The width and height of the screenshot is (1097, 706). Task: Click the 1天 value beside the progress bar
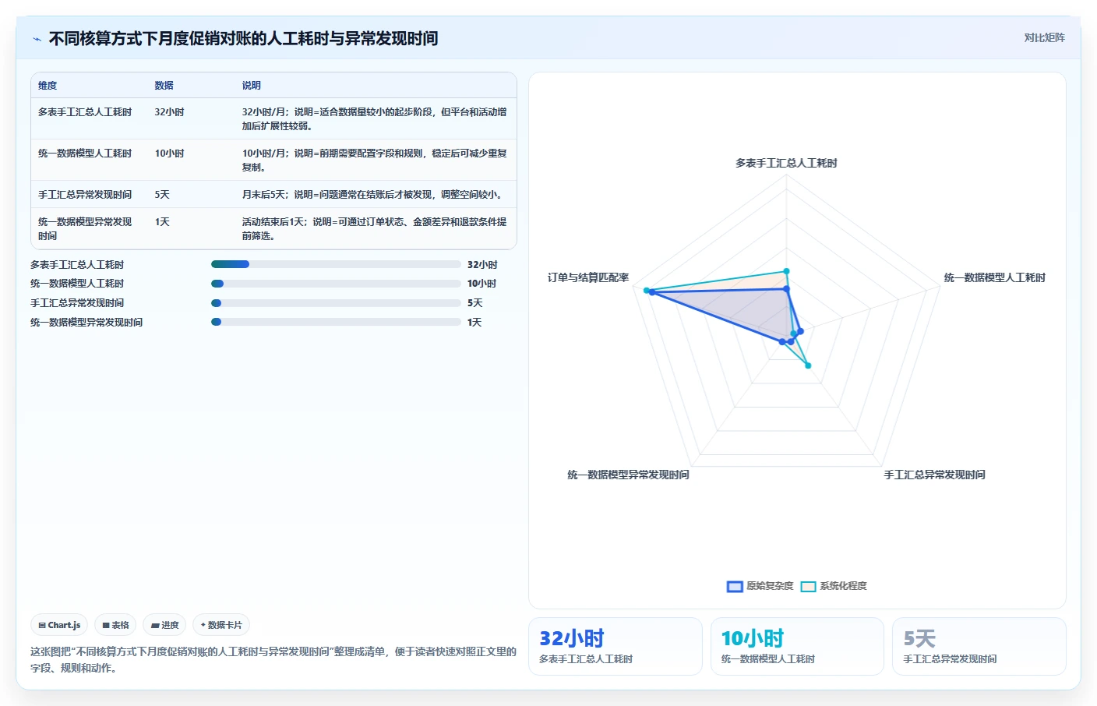(x=474, y=323)
